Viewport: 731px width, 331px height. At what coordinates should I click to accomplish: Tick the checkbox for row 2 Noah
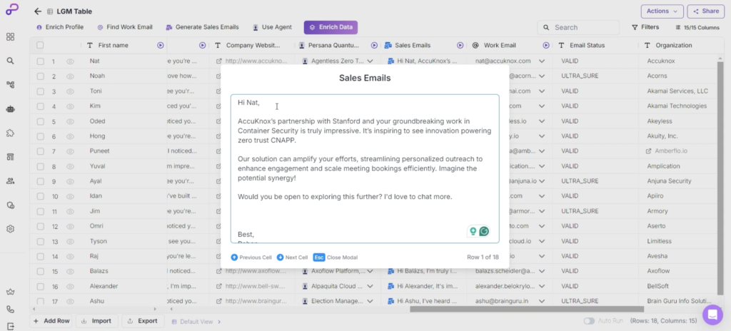coord(40,76)
